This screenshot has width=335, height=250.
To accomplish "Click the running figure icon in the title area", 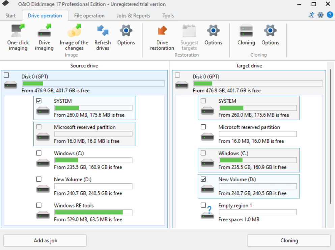I will pyautogui.click(x=311, y=15).
